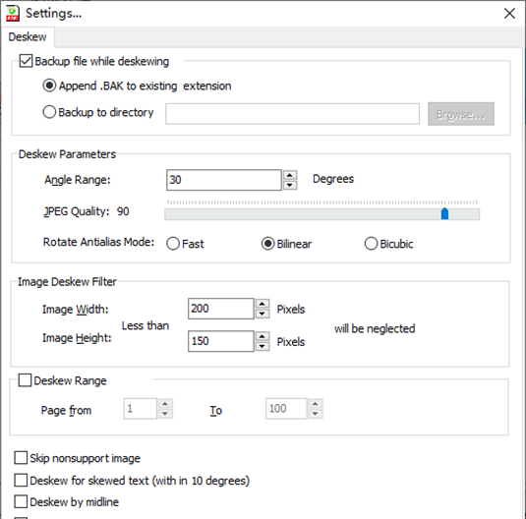Decrease Angle Range with down arrow
Image resolution: width=526 pixels, height=519 pixels.
[290, 185]
